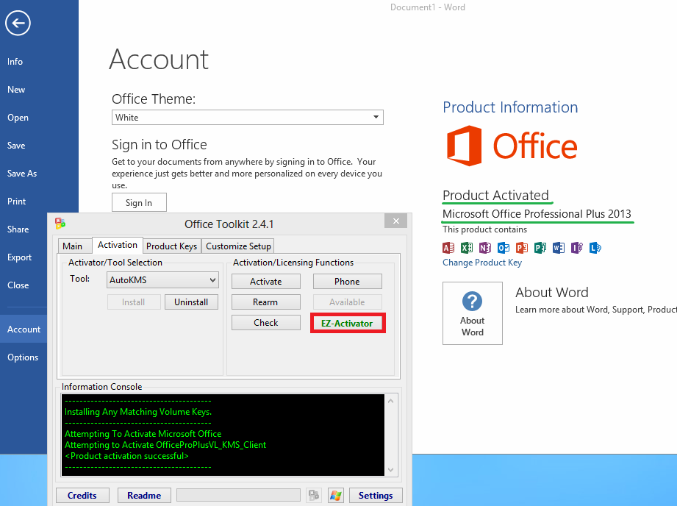
Task: Select Account in the backstage menu
Action: click(x=24, y=329)
